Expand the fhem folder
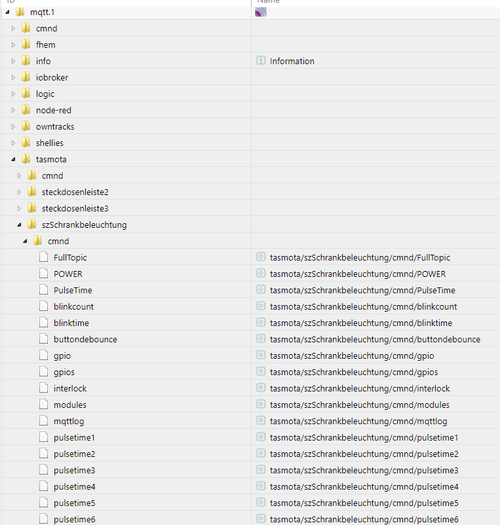The width and height of the screenshot is (500, 525). pyautogui.click(x=13, y=45)
